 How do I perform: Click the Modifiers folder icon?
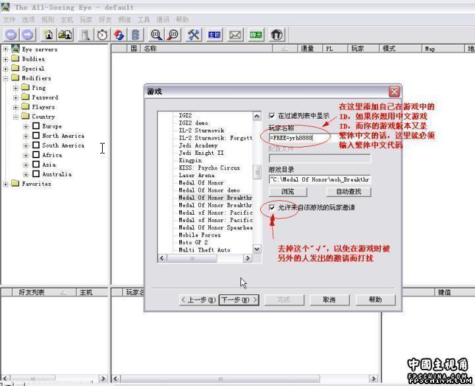15,78
